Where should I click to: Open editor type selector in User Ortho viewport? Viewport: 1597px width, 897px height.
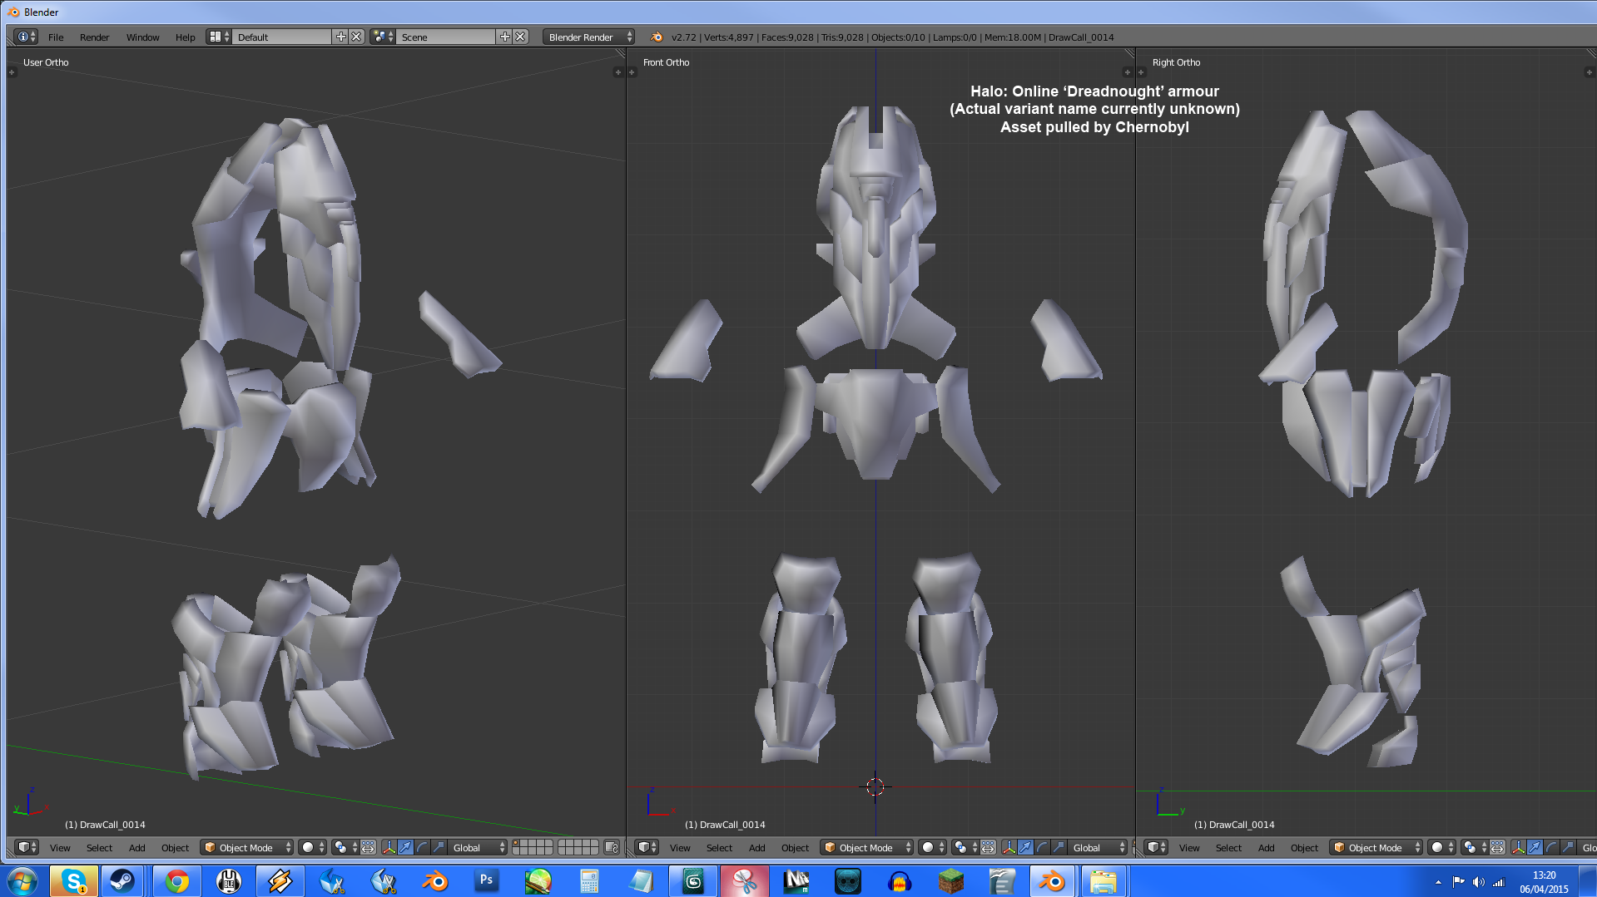(x=27, y=847)
